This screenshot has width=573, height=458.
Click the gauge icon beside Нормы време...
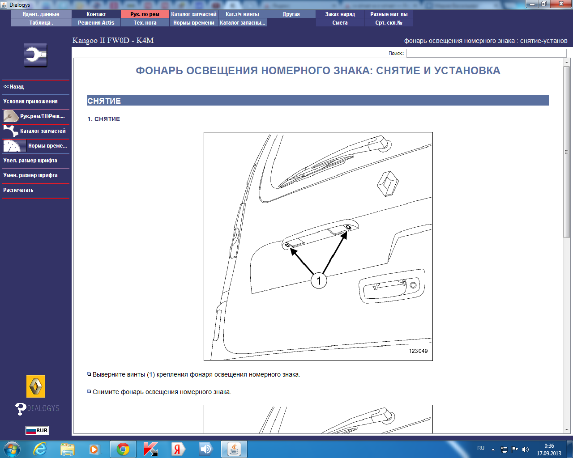click(14, 146)
